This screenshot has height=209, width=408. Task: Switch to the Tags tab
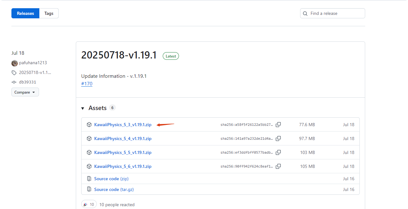coord(49,13)
